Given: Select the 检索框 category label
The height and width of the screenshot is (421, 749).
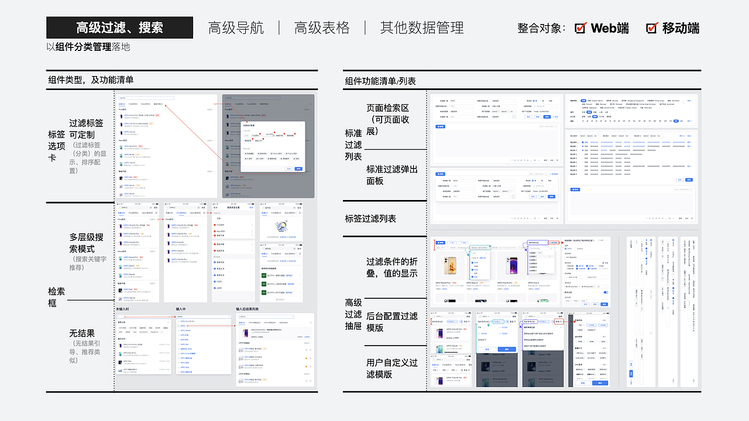Looking at the screenshot, I should tap(57, 296).
